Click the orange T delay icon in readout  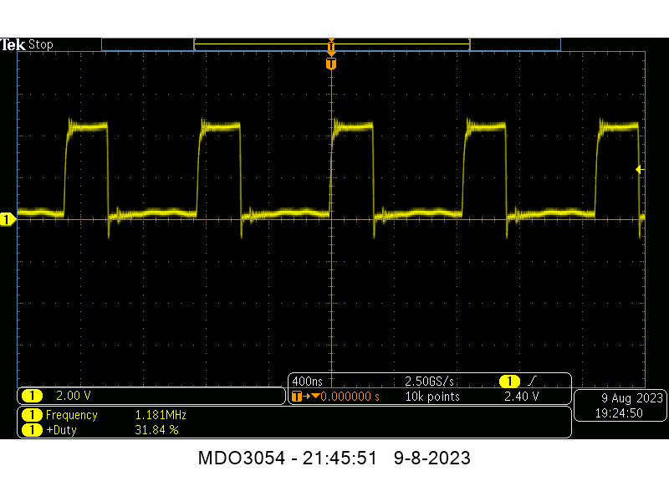296,396
